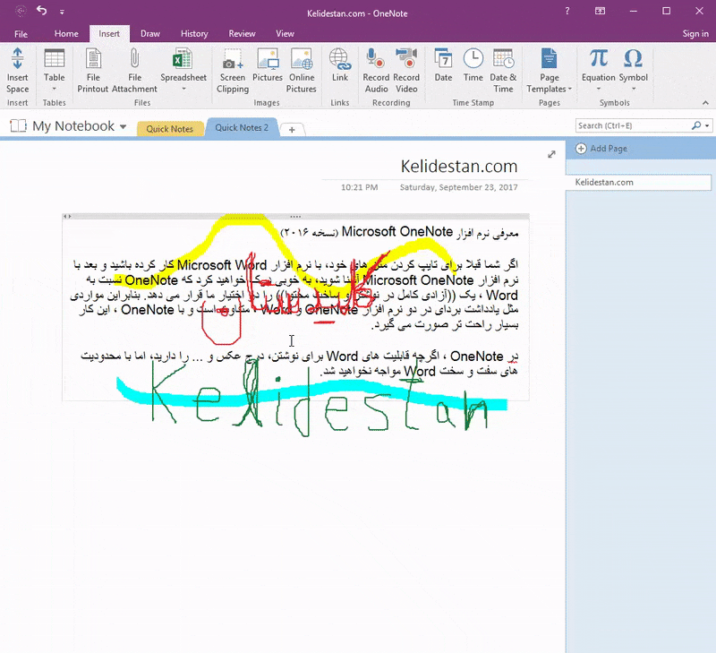Image resolution: width=716 pixels, height=653 pixels.
Task: Switch to the Home tab
Action: pos(66,34)
